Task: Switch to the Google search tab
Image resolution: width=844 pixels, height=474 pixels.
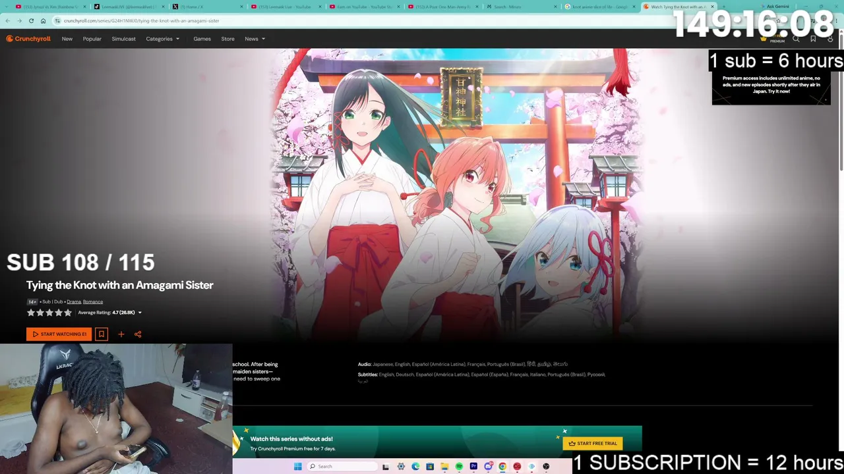Action: click(597, 7)
